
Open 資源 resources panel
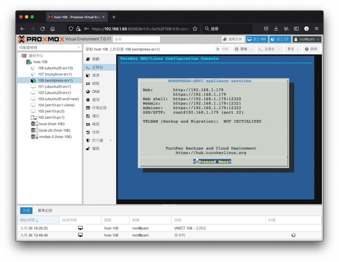(100, 75)
